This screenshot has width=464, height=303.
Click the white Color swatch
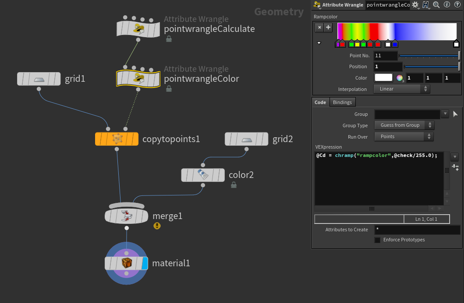[383, 78]
